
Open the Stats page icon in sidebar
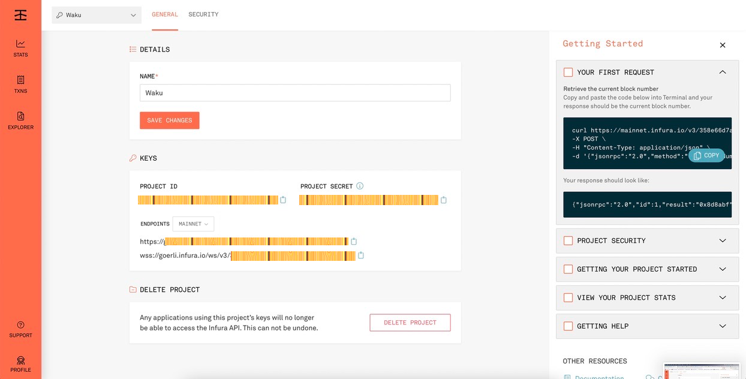[x=20, y=44]
